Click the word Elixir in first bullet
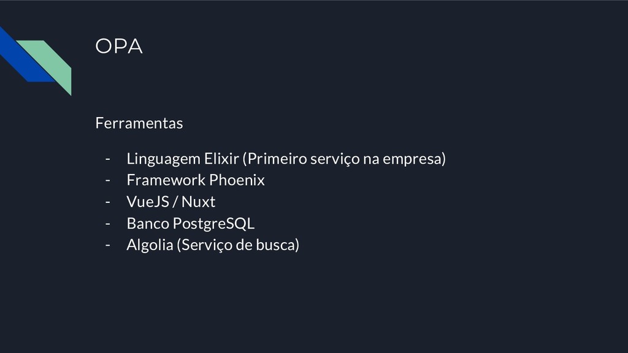 click(221, 159)
